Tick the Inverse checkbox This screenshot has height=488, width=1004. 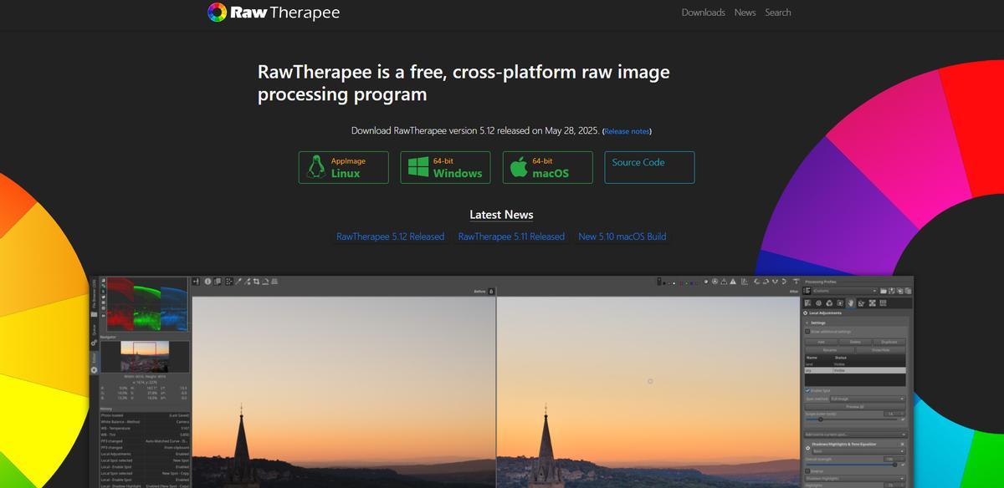point(807,470)
